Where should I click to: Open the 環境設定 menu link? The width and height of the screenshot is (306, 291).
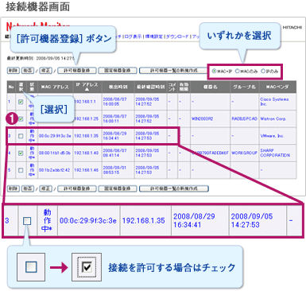(x=154, y=37)
